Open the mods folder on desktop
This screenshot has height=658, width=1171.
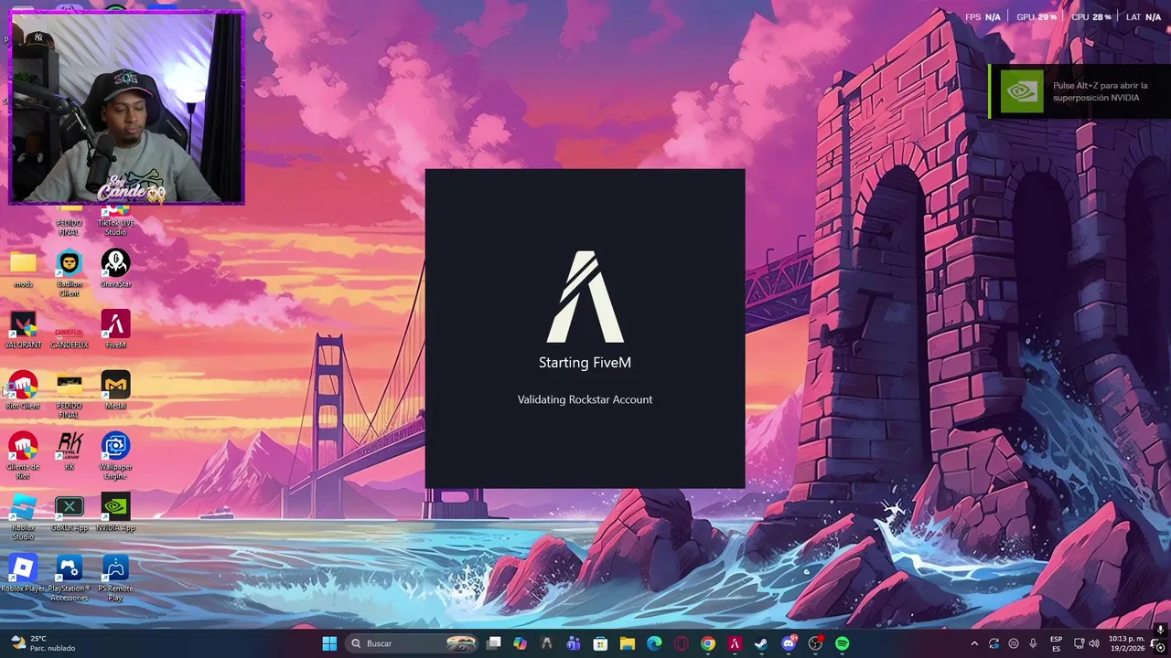[23, 270]
